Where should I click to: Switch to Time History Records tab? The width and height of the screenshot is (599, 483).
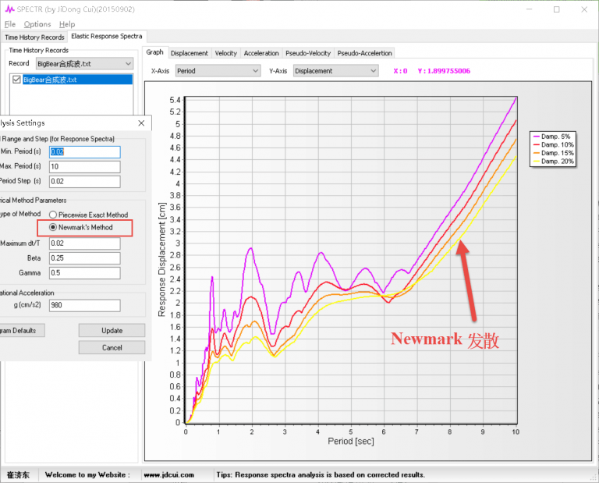pos(34,37)
